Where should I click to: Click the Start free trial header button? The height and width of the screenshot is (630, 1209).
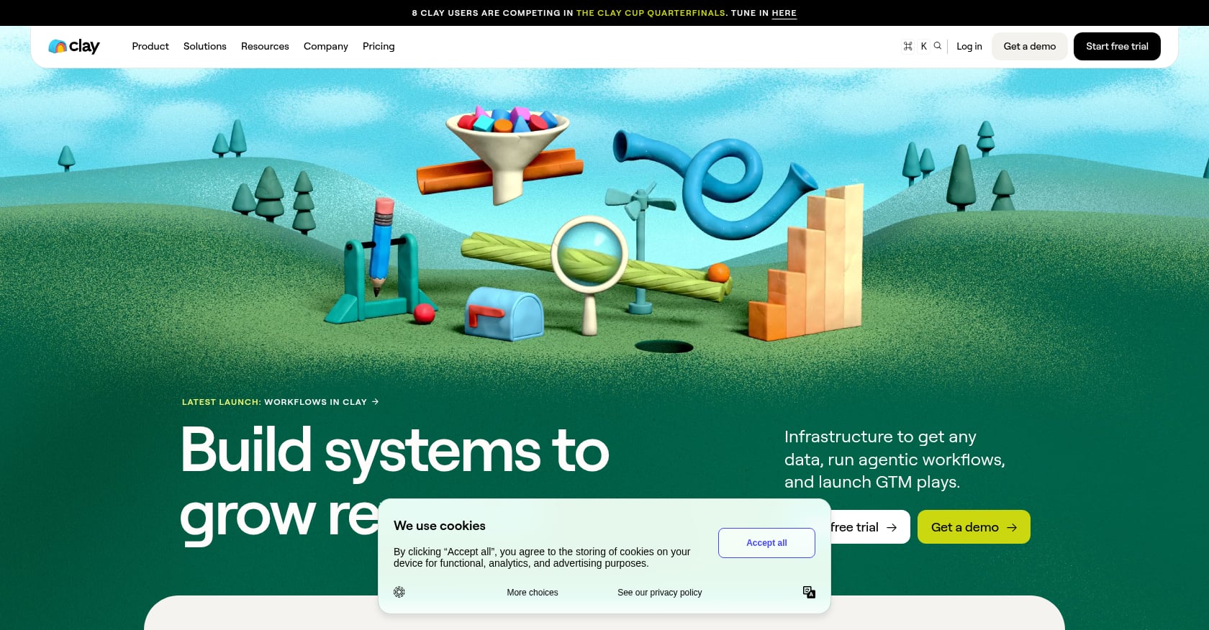[x=1117, y=46]
